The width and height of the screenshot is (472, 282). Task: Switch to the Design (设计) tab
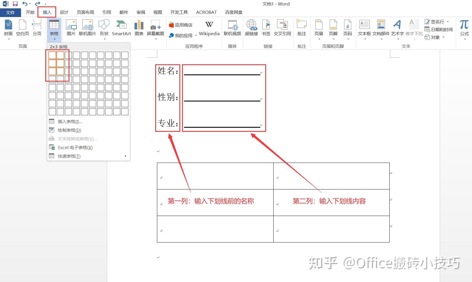[64, 12]
